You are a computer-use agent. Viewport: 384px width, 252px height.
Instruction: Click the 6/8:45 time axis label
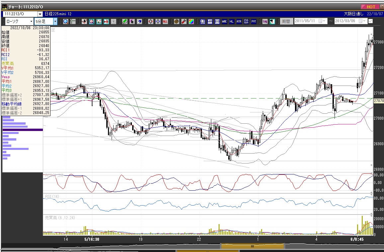tap(357, 239)
